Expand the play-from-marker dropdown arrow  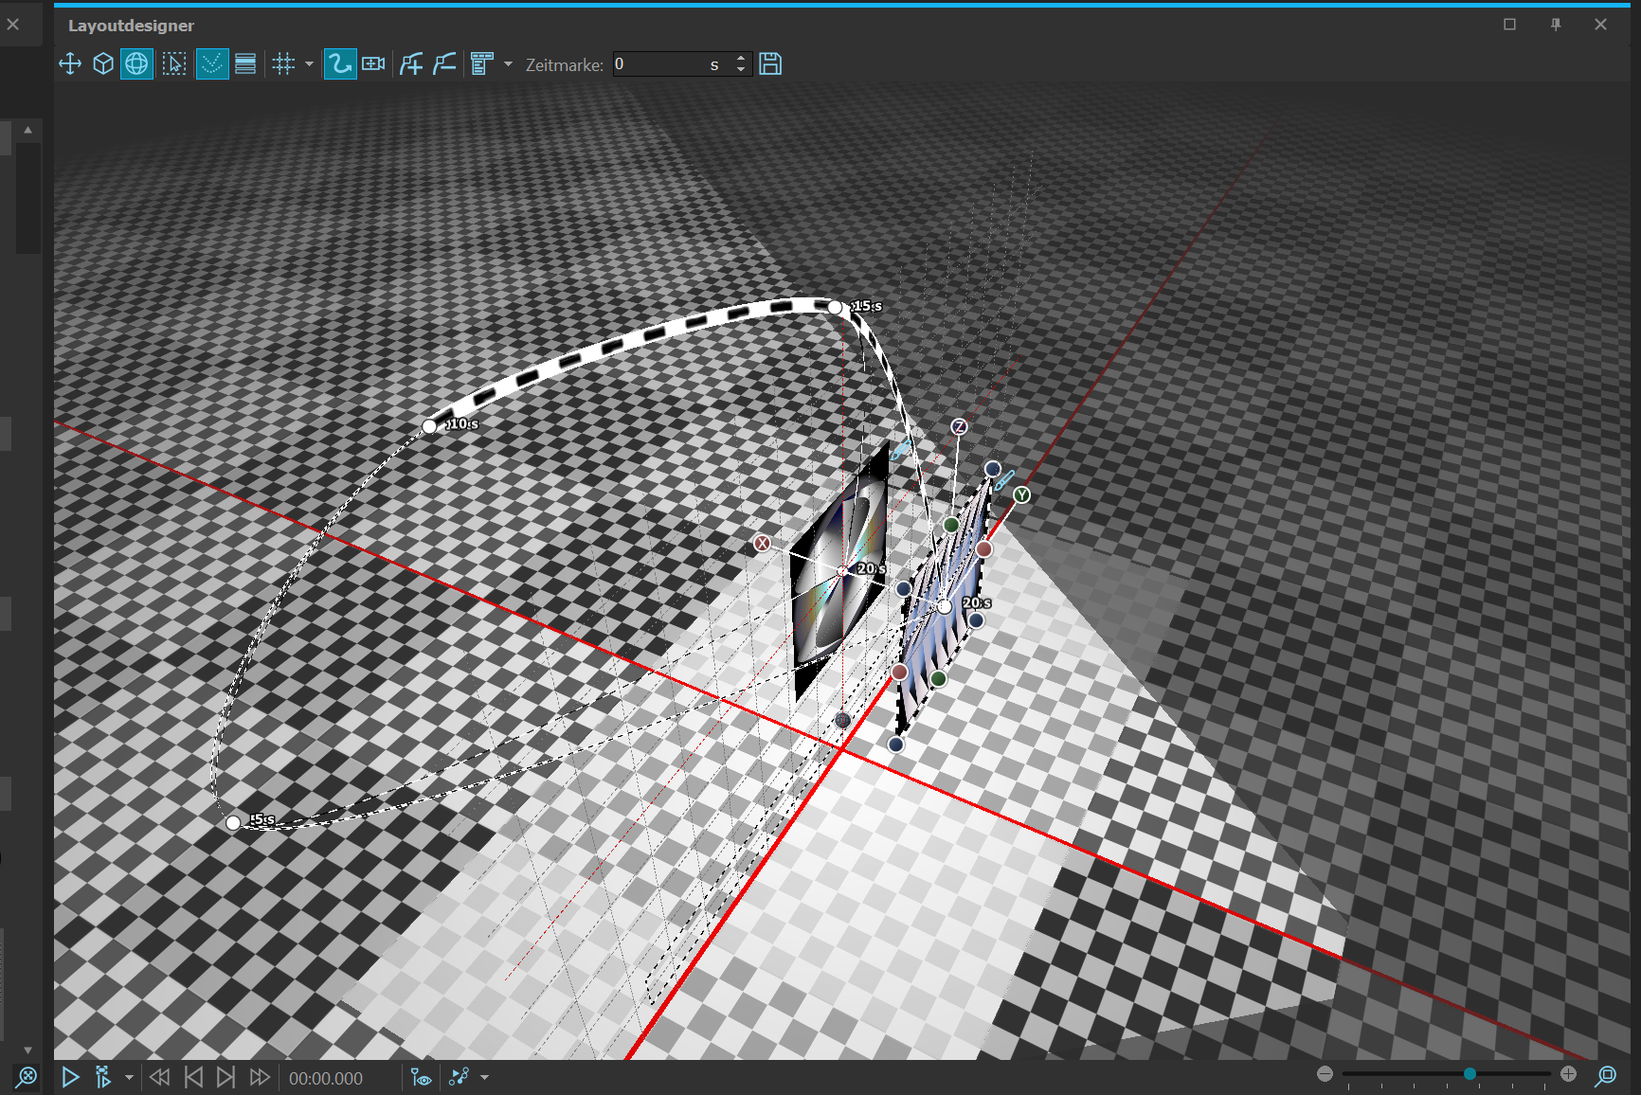[129, 1077]
